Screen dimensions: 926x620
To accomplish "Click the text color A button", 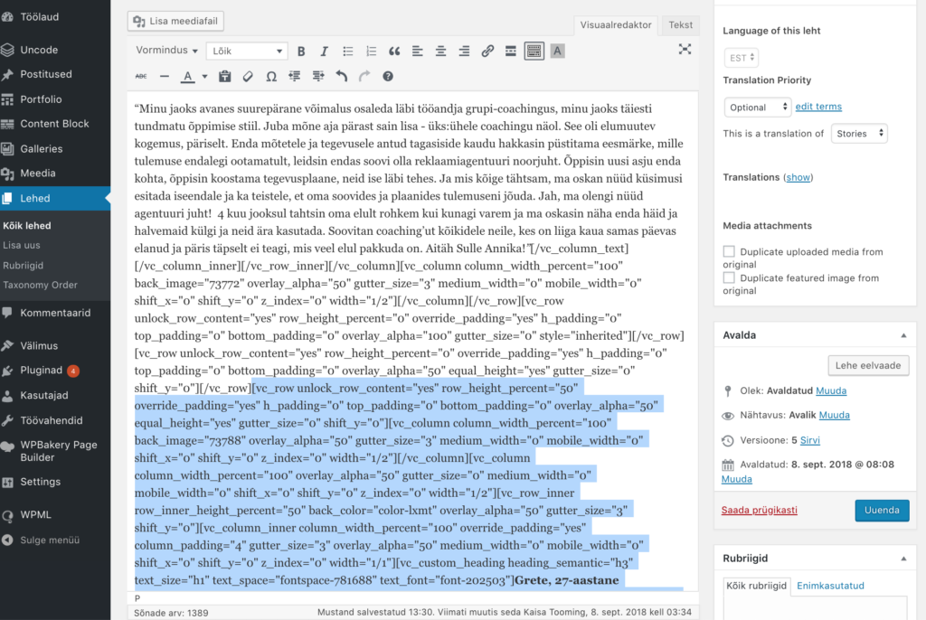I will click(x=188, y=76).
